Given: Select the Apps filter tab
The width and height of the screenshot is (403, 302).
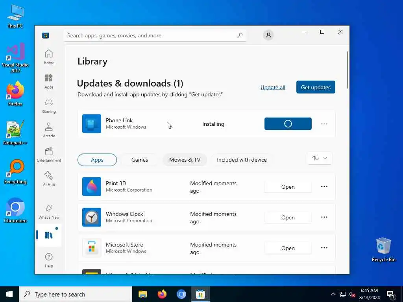Looking at the screenshot, I should (x=97, y=160).
